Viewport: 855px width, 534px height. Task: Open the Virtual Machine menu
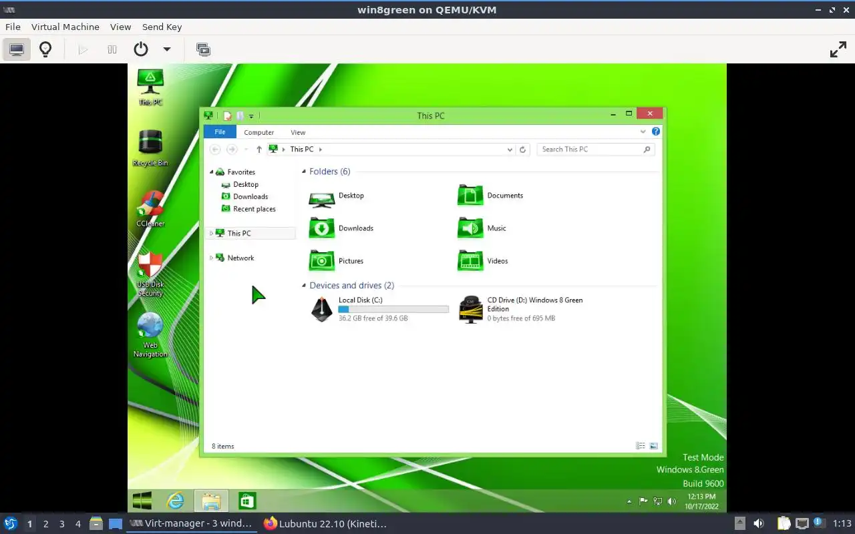(65, 27)
